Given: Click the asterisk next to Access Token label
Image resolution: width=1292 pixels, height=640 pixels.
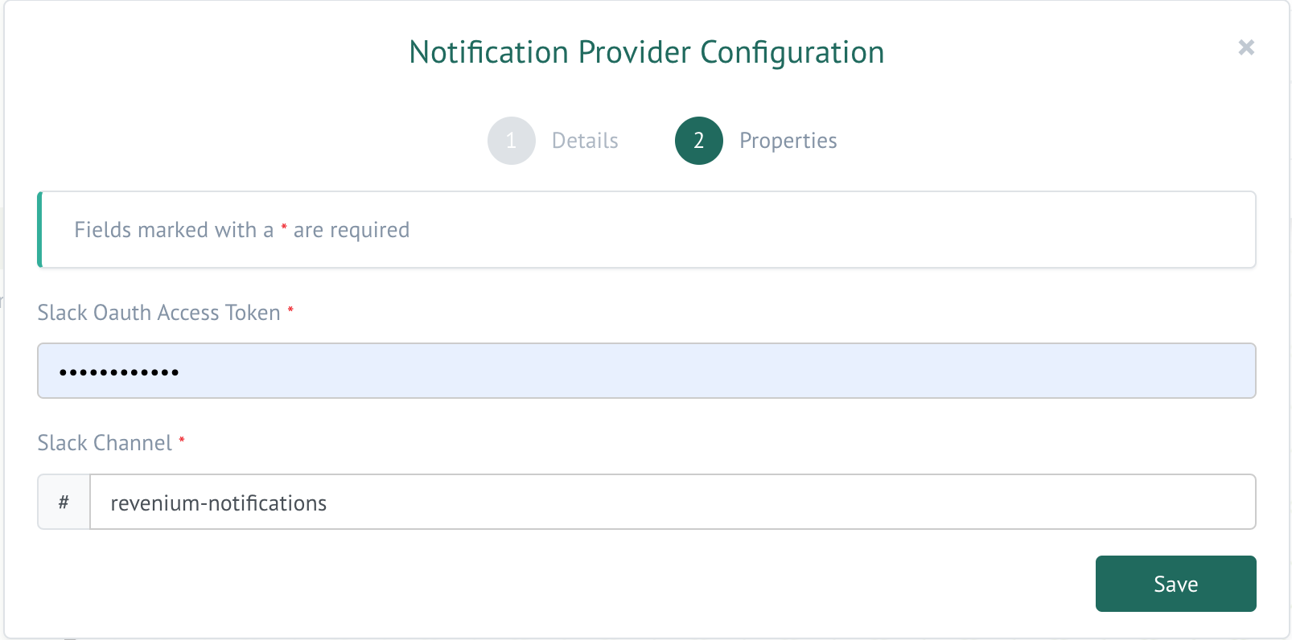Looking at the screenshot, I should click(x=290, y=310).
